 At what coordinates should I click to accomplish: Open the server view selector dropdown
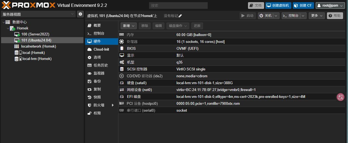pyautogui.click(x=38, y=14)
